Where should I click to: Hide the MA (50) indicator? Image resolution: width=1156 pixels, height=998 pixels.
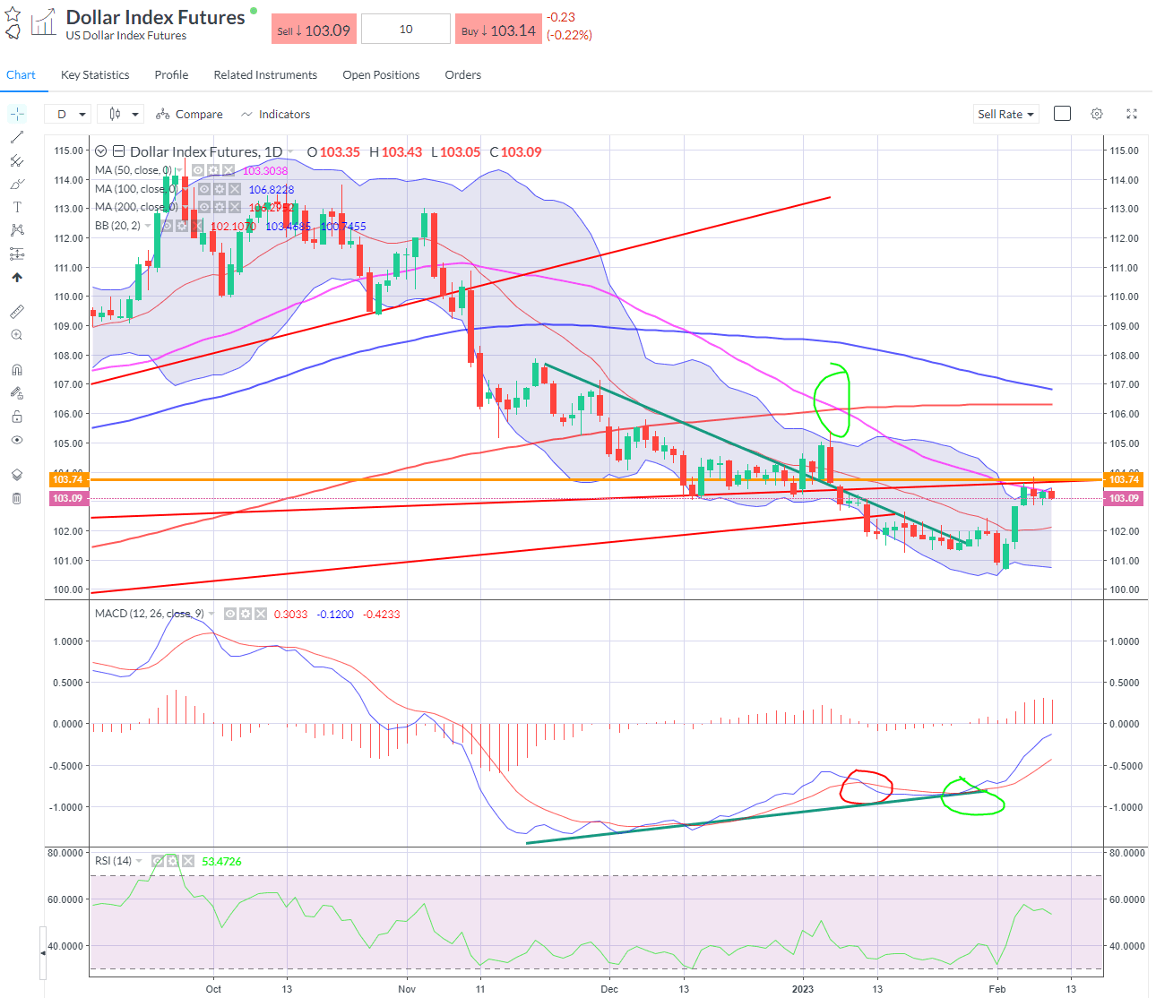pos(198,170)
